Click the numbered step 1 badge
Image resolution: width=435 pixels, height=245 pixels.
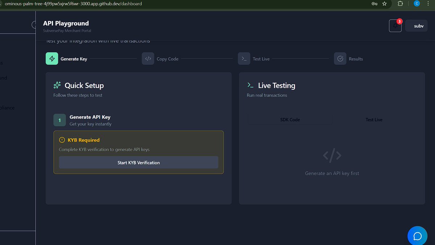(59, 120)
